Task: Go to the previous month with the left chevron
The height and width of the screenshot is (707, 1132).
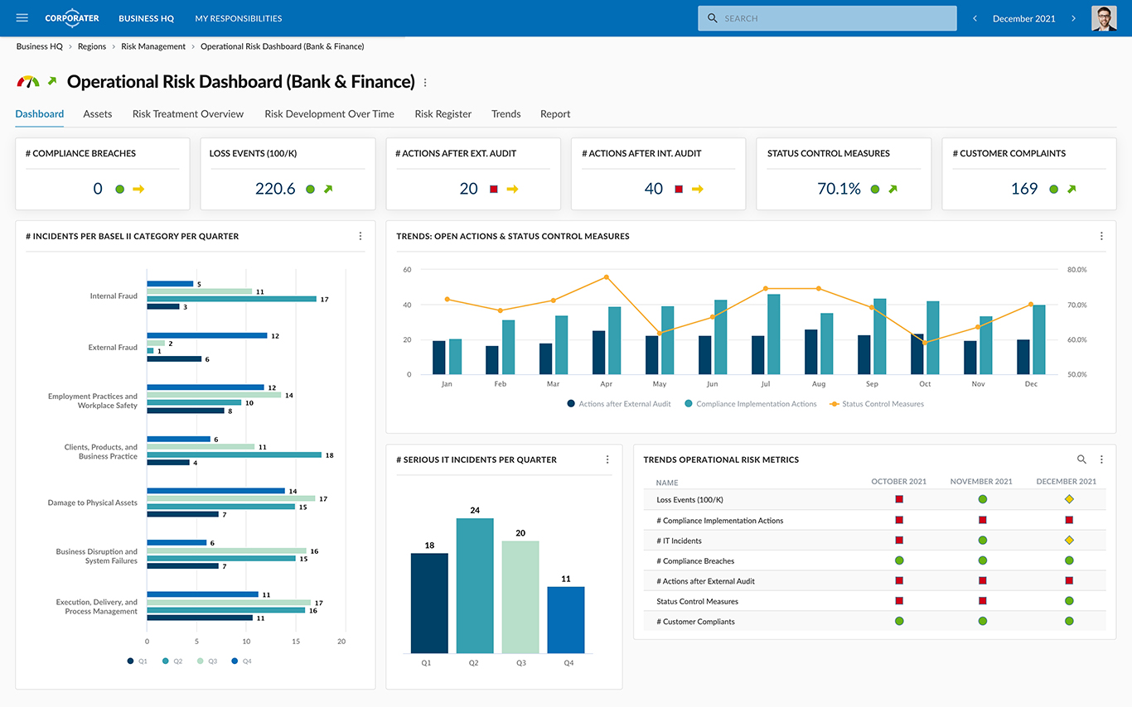Action: (x=975, y=17)
